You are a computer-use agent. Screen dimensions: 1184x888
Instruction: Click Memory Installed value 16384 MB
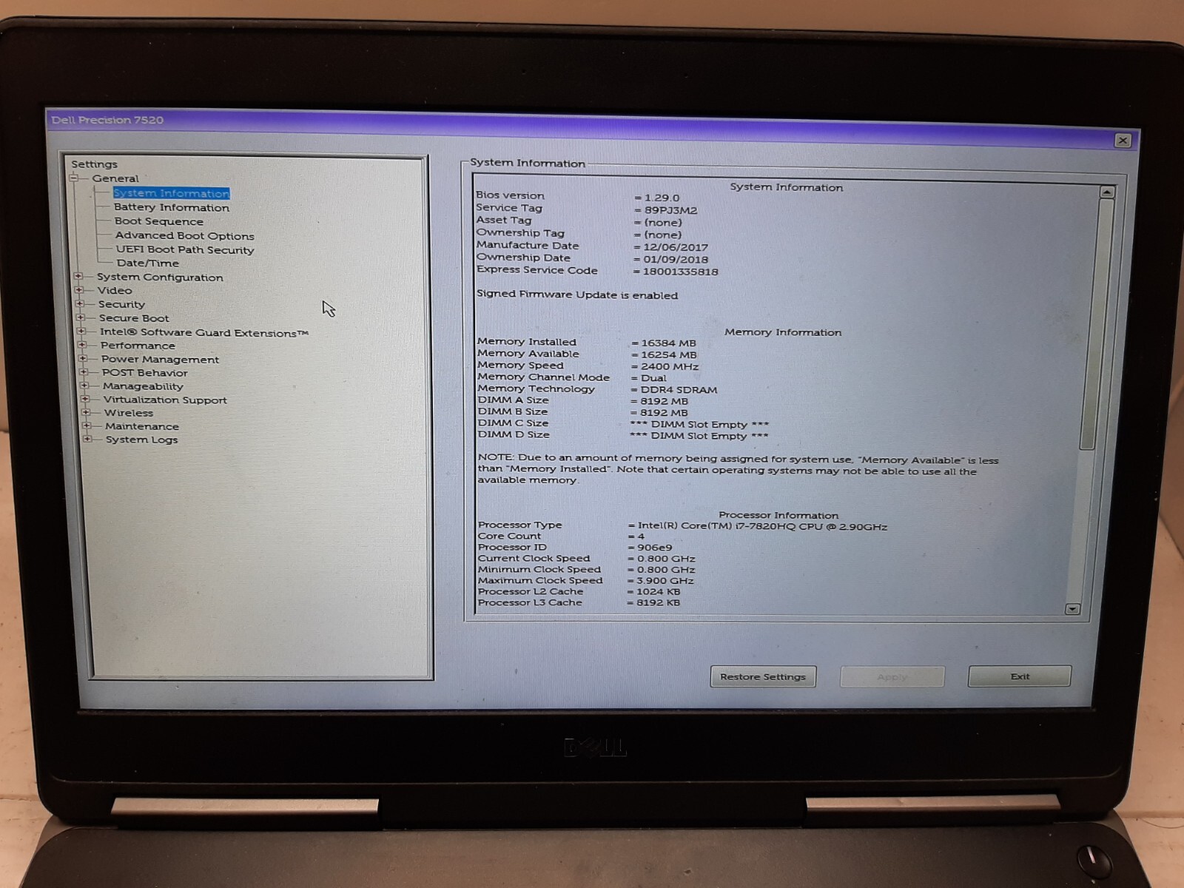pos(668,343)
